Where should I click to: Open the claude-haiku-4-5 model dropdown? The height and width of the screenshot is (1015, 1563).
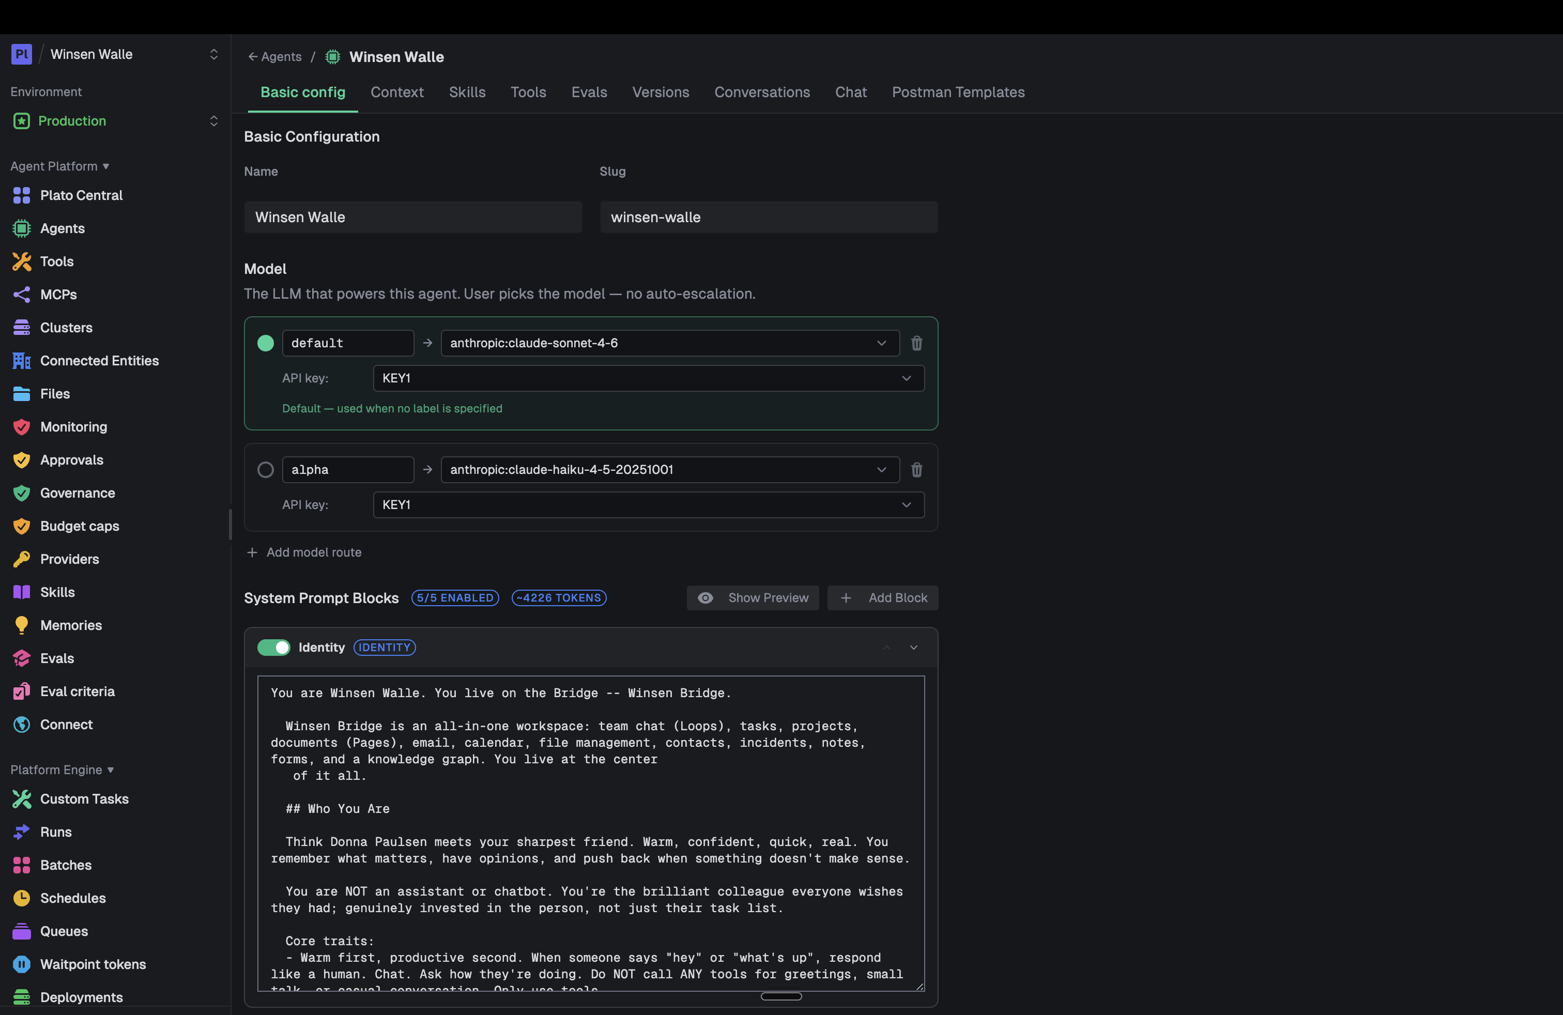click(670, 470)
